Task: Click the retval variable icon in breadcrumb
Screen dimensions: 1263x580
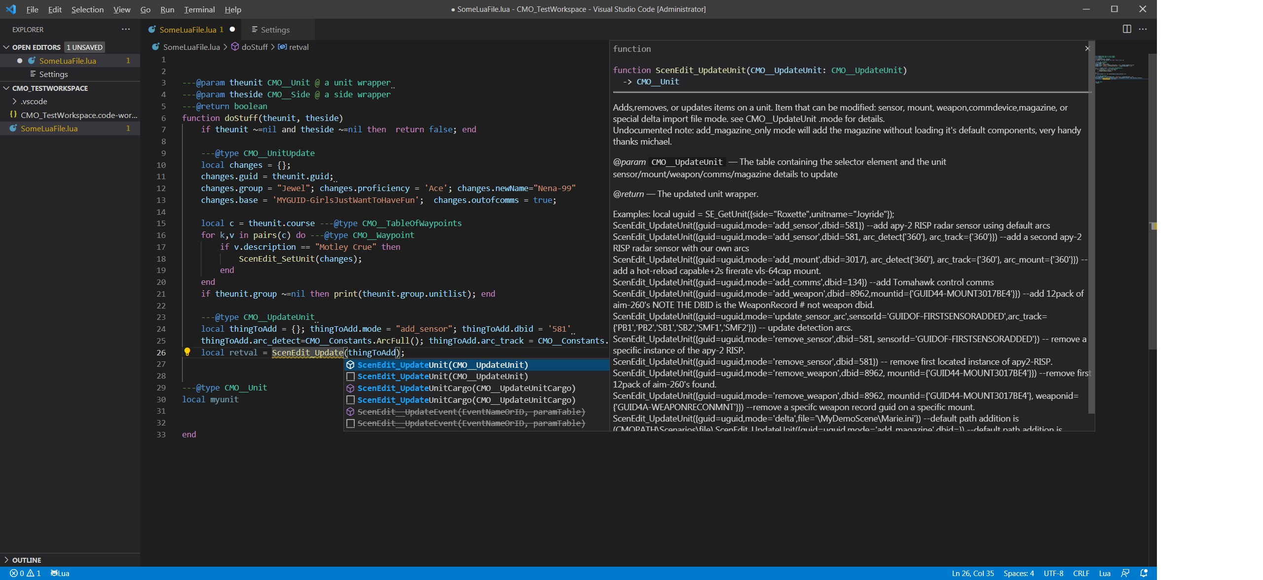Action: pyautogui.click(x=282, y=47)
